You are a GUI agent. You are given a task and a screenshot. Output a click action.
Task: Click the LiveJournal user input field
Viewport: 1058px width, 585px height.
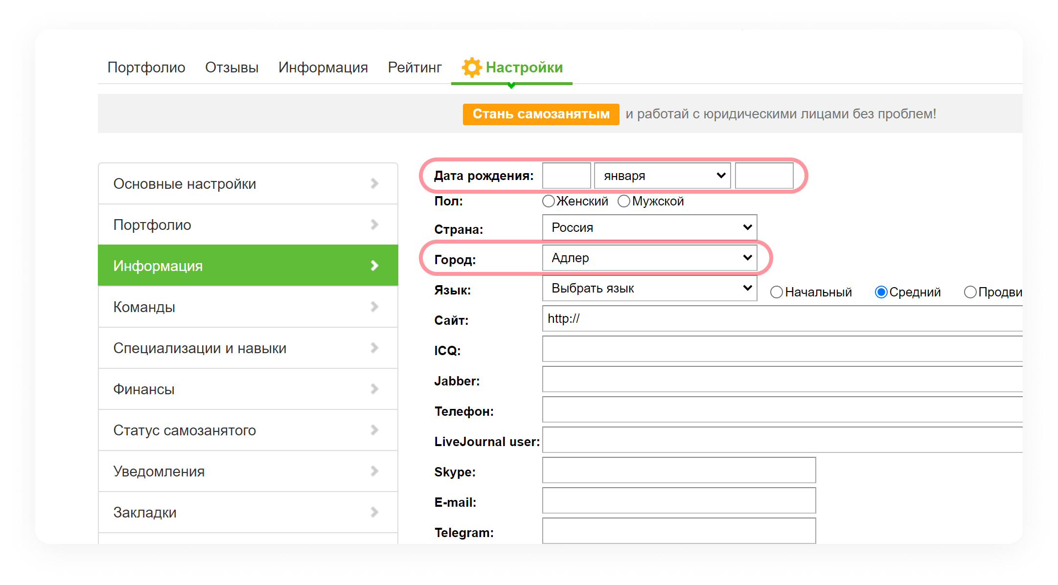point(782,440)
